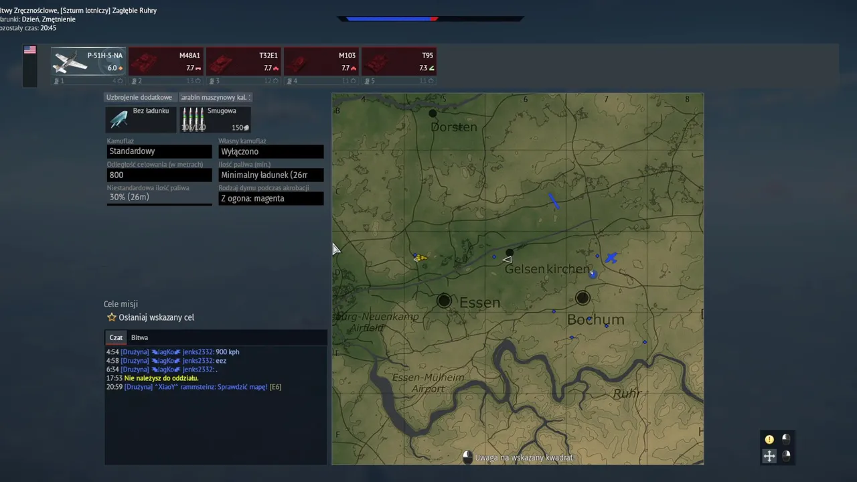The width and height of the screenshot is (857, 482).
Task: Click the Cele misji heading
Action: (121, 304)
